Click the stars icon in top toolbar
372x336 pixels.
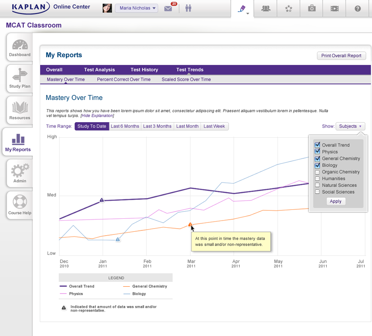click(x=289, y=9)
